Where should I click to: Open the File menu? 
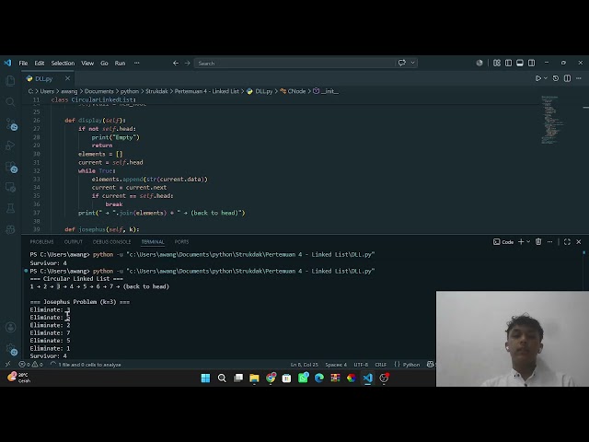23,64
